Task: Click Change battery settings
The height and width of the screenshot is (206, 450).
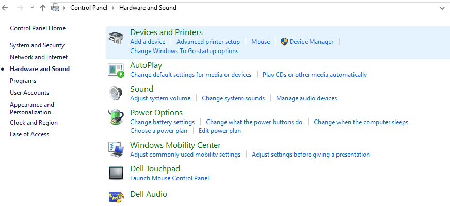Action: click(162, 122)
